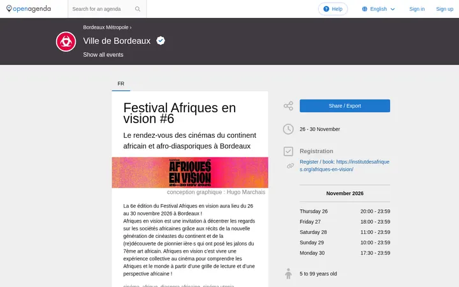459x287 pixels.
Task: Select the "conception graphique : Hugo Marchais" credit
Action: coord(216,192)
